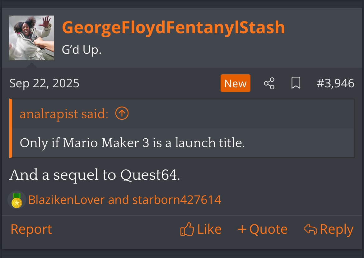Open the poster's avatar image
The width and height of the screenshot is (364, 258).
coord(32,38)
